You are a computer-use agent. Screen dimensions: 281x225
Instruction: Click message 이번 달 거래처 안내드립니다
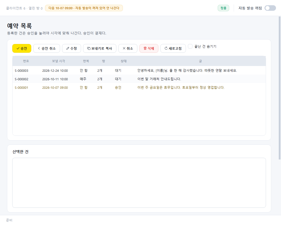159,79
